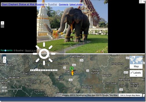Click highway 224 road shield
Image resolution: width=146 pixels, height=102 pixels.
tap(81, 60)
